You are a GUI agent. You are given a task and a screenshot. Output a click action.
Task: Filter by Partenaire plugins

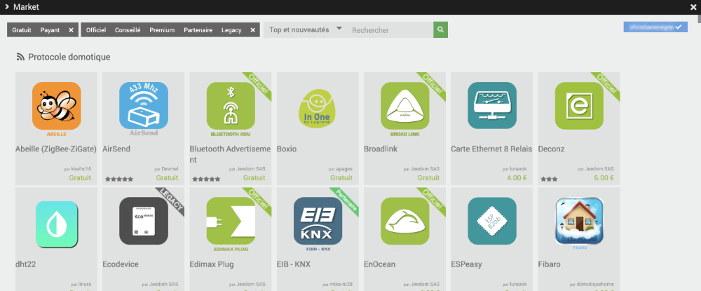click(198, 30)
